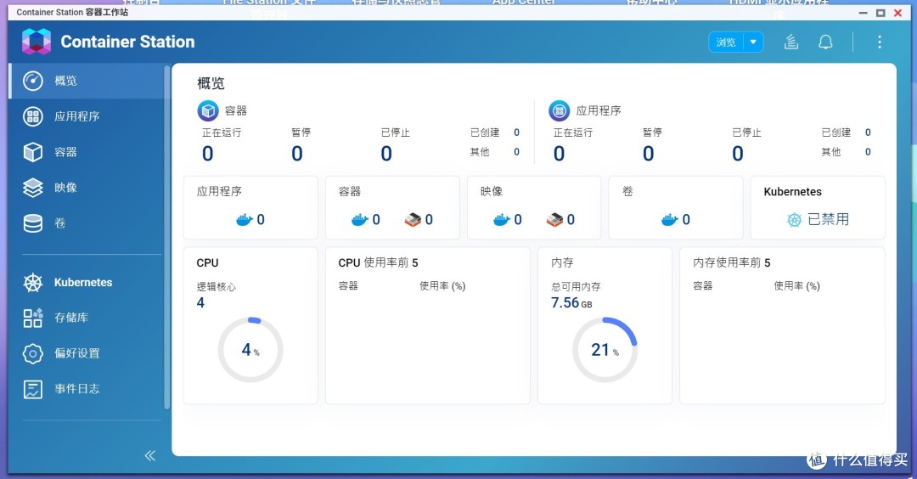Open 偏好设置 preferences in sidebar
This screenshot has width=917, height=479.
point(86,353)
